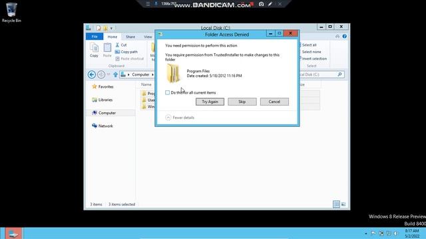The image size is (426, 239).
Task: Open the File menu tab
Action: coord(95,37)
